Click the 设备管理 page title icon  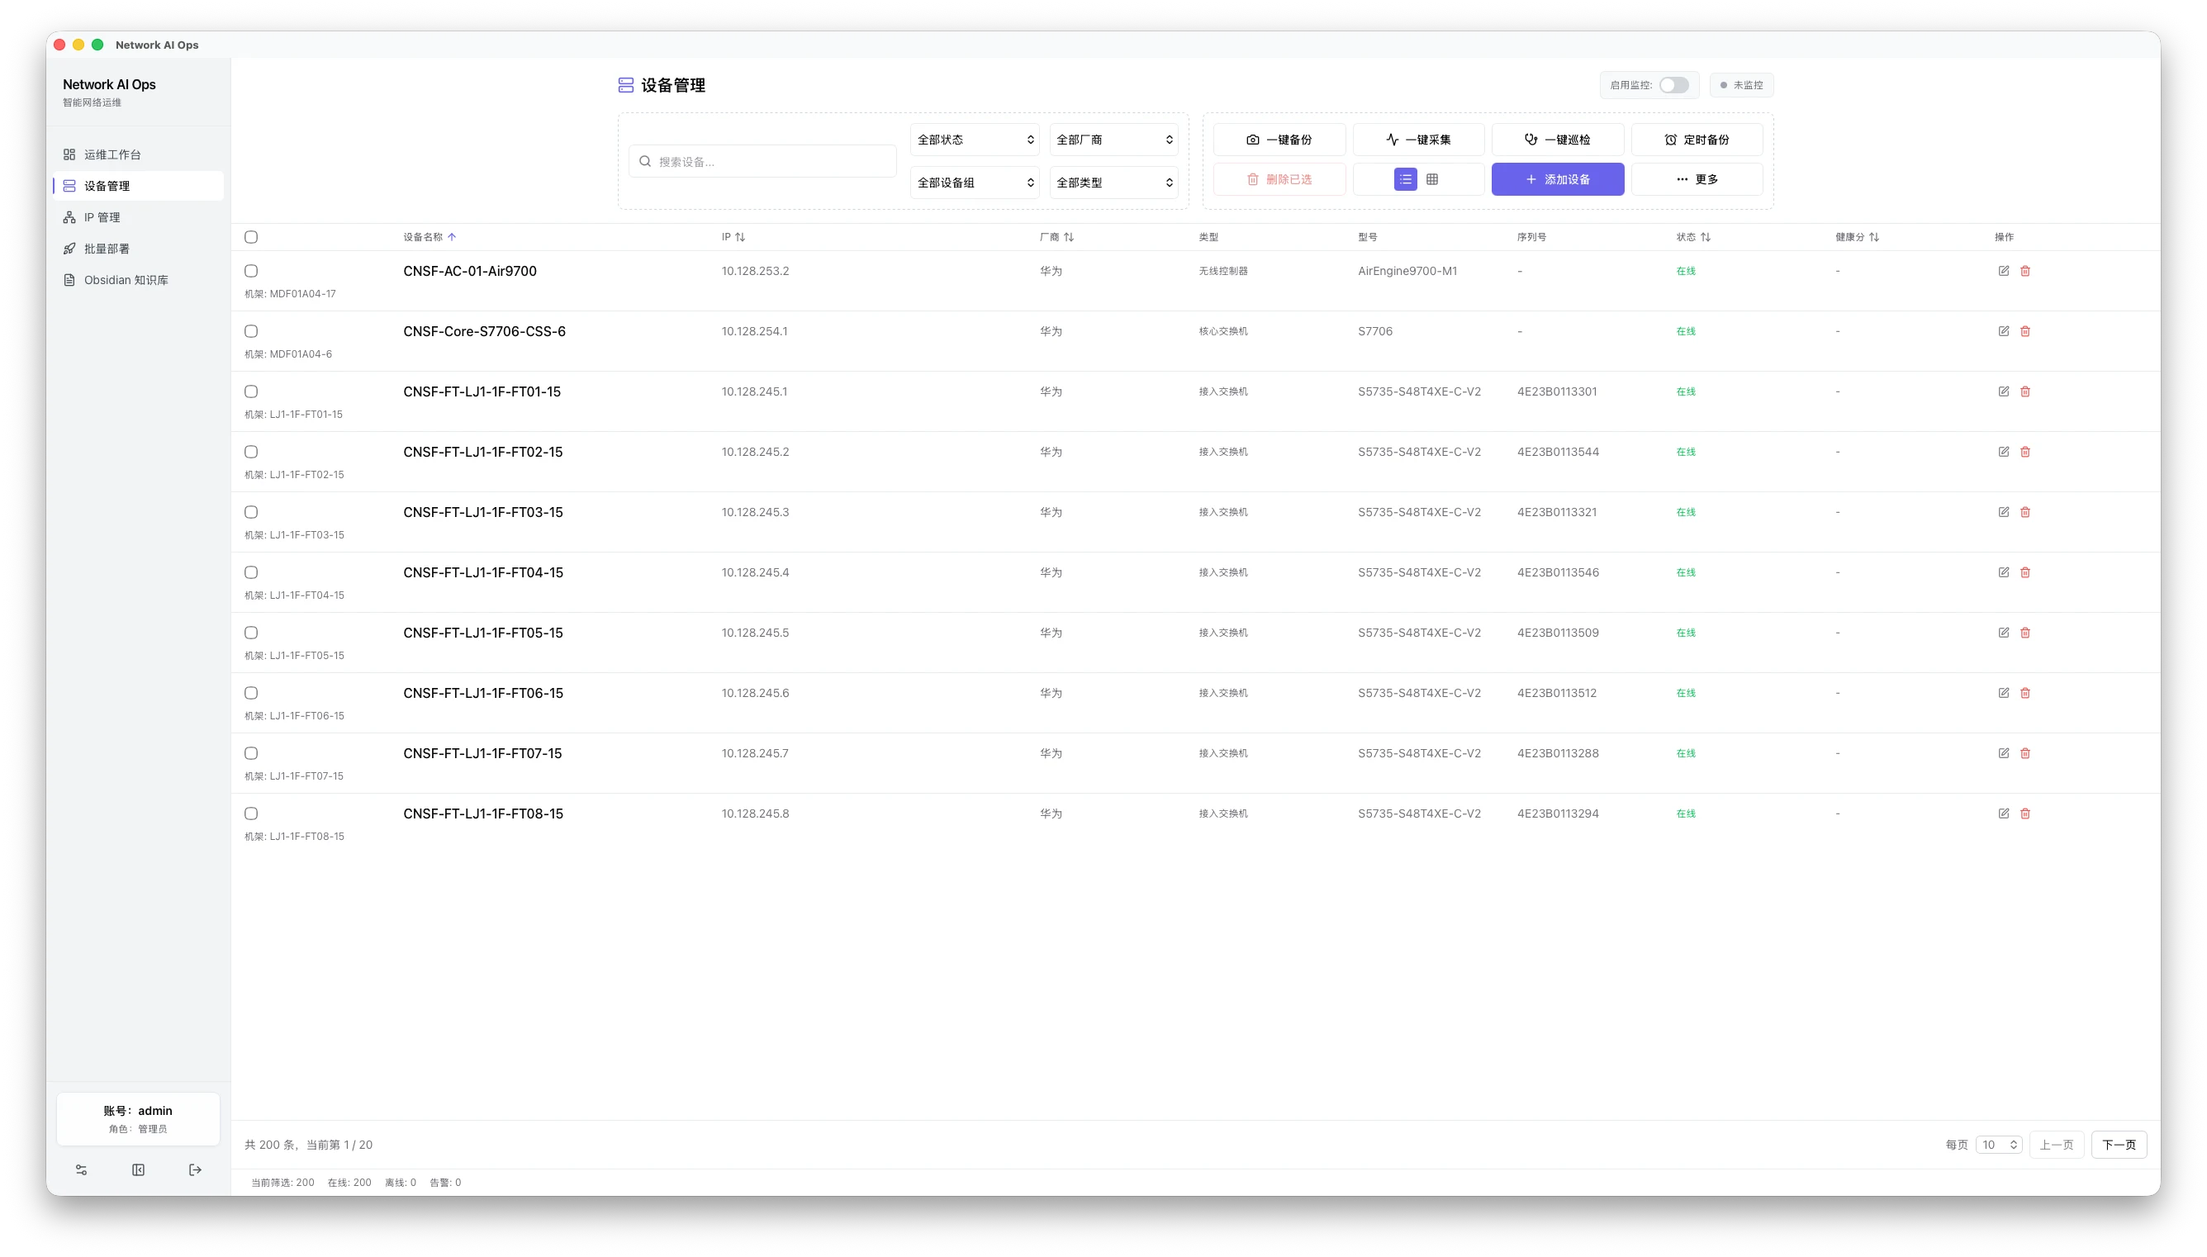(x=626, y=84)
